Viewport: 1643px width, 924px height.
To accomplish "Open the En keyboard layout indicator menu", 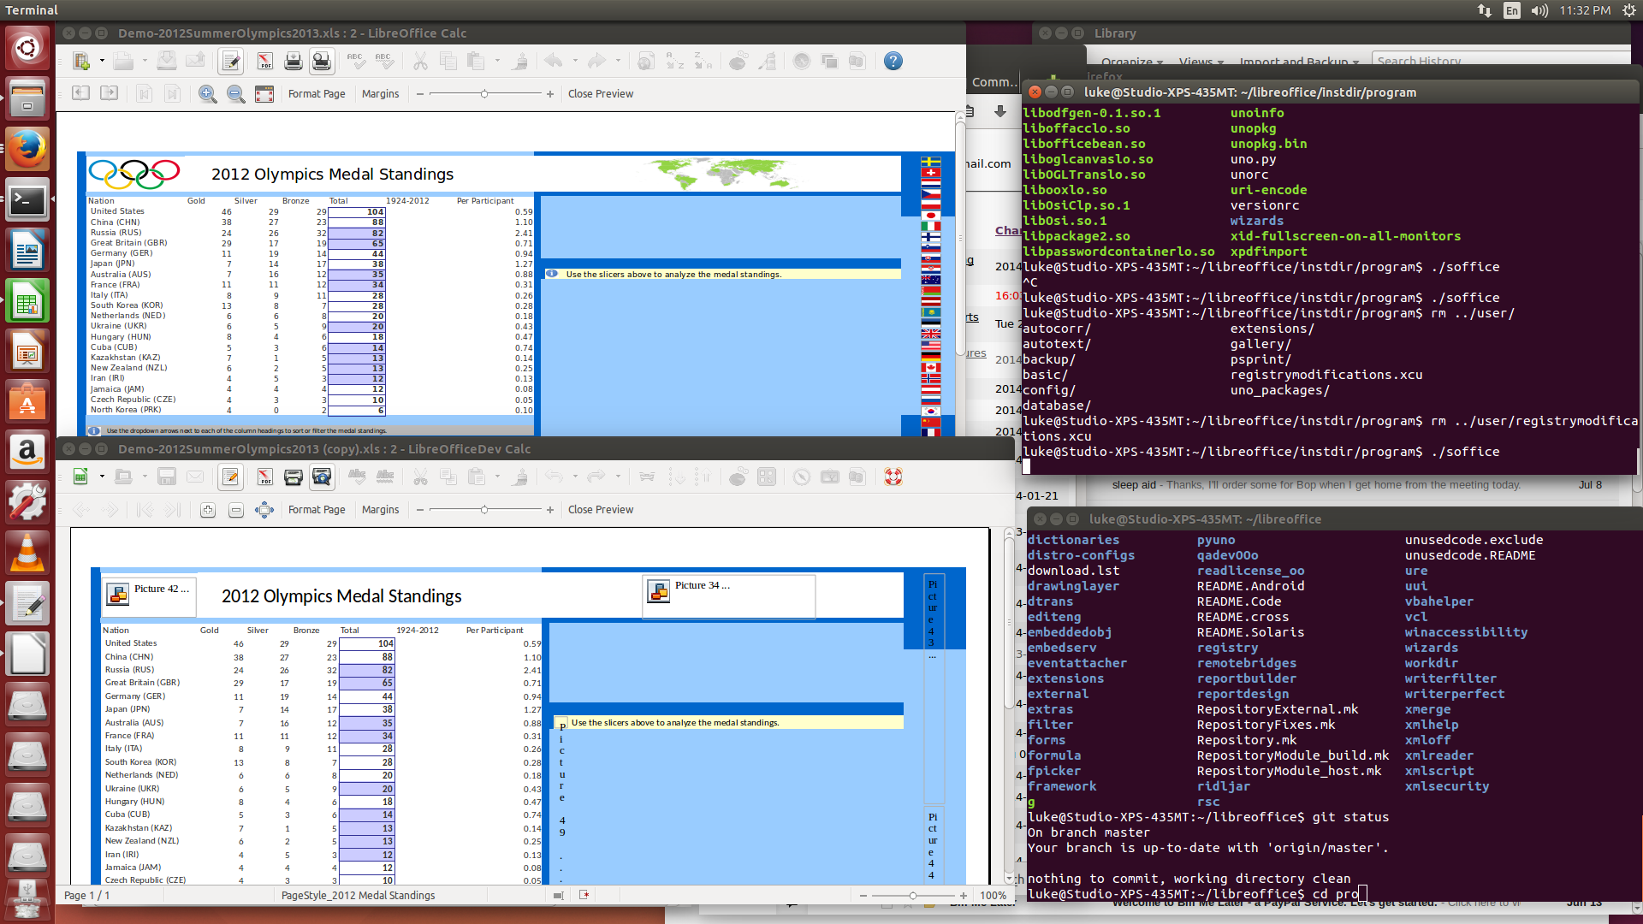I will point(1512,10).
